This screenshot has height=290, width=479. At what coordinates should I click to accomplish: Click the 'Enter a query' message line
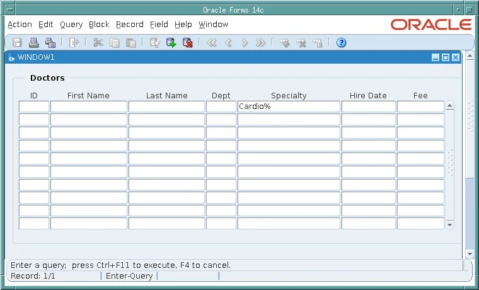coord(120,265)
